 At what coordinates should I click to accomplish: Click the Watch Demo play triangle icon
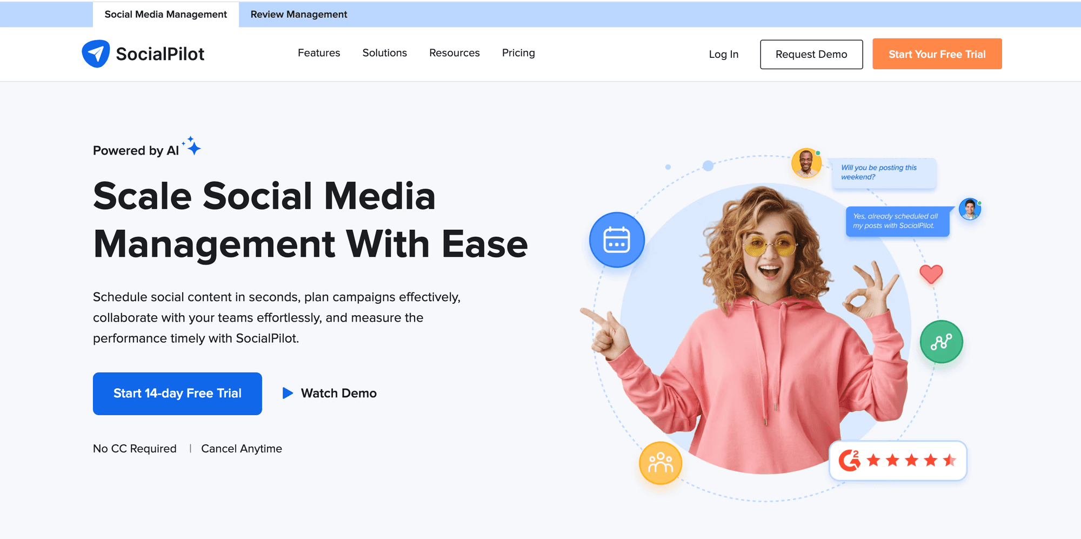288,393
